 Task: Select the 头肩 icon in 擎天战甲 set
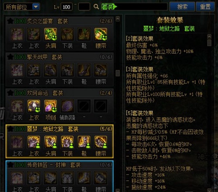[x=51, y=70]
